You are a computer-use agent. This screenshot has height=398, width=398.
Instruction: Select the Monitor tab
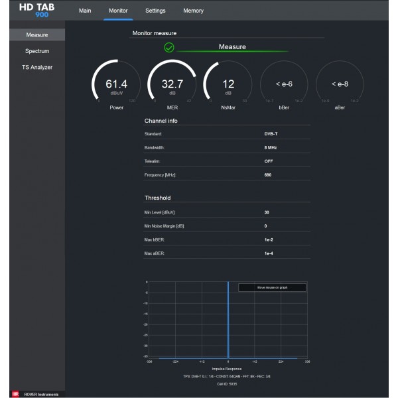coord(118,11)
